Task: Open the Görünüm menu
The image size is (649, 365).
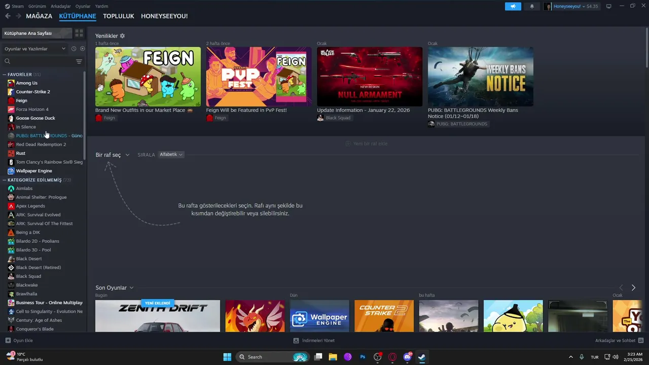Action: (37, 6)
